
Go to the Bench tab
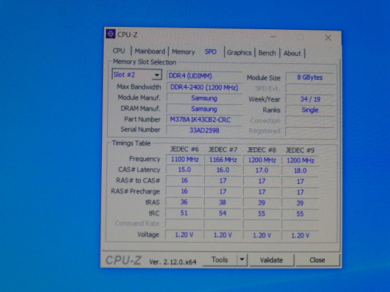[x=267, y=53]
